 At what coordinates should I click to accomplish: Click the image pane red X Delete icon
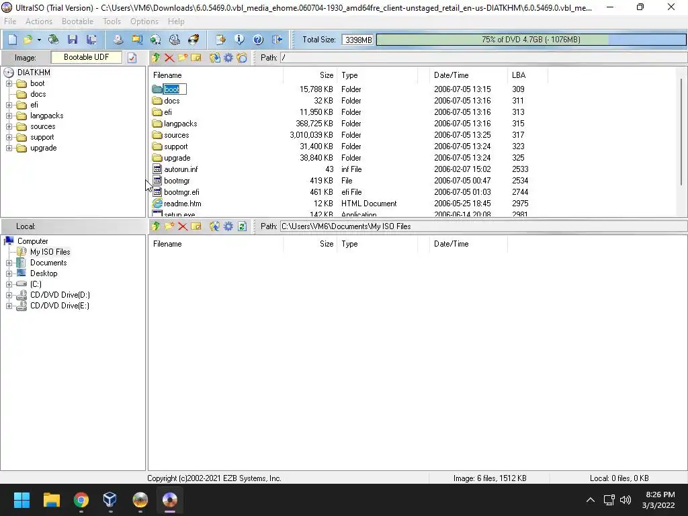pos(169,58)
